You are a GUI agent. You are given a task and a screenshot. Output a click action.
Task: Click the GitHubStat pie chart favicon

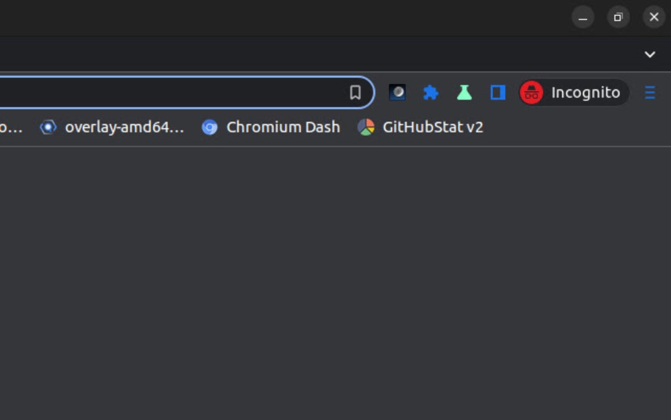click(366, 127)
